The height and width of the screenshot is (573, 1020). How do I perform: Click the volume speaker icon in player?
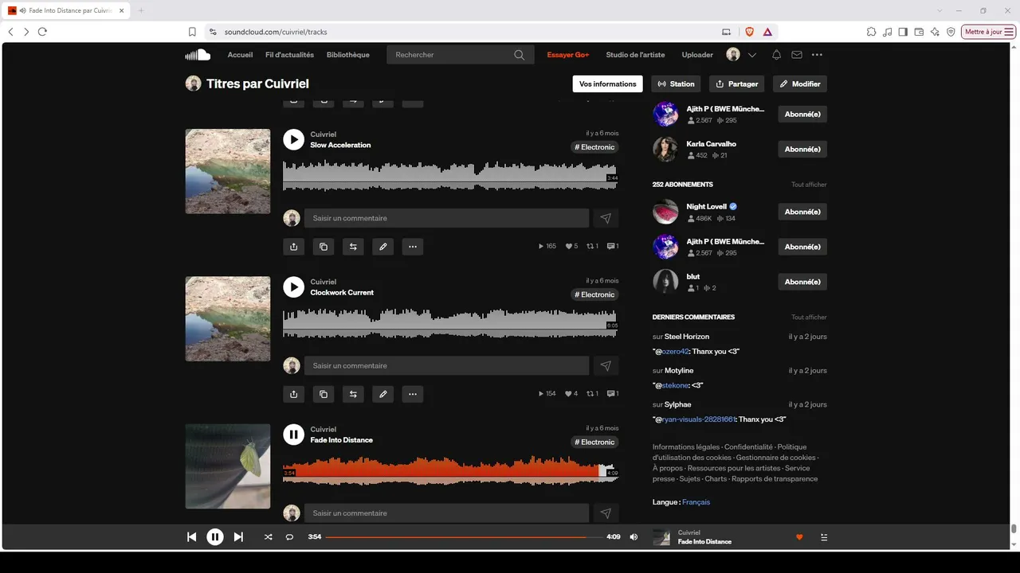[x=634, y=537]
